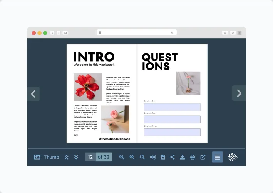
Task: Show browser tab overview button
Action: pos(233,33)
